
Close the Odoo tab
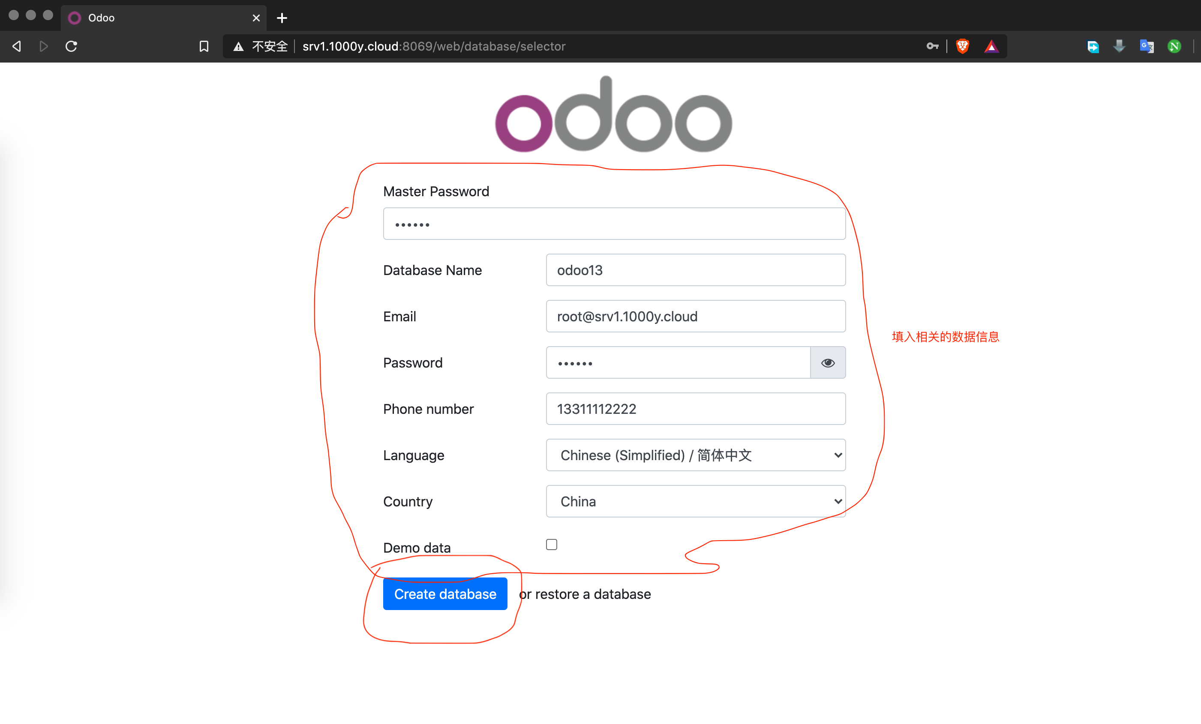point(256,18)
